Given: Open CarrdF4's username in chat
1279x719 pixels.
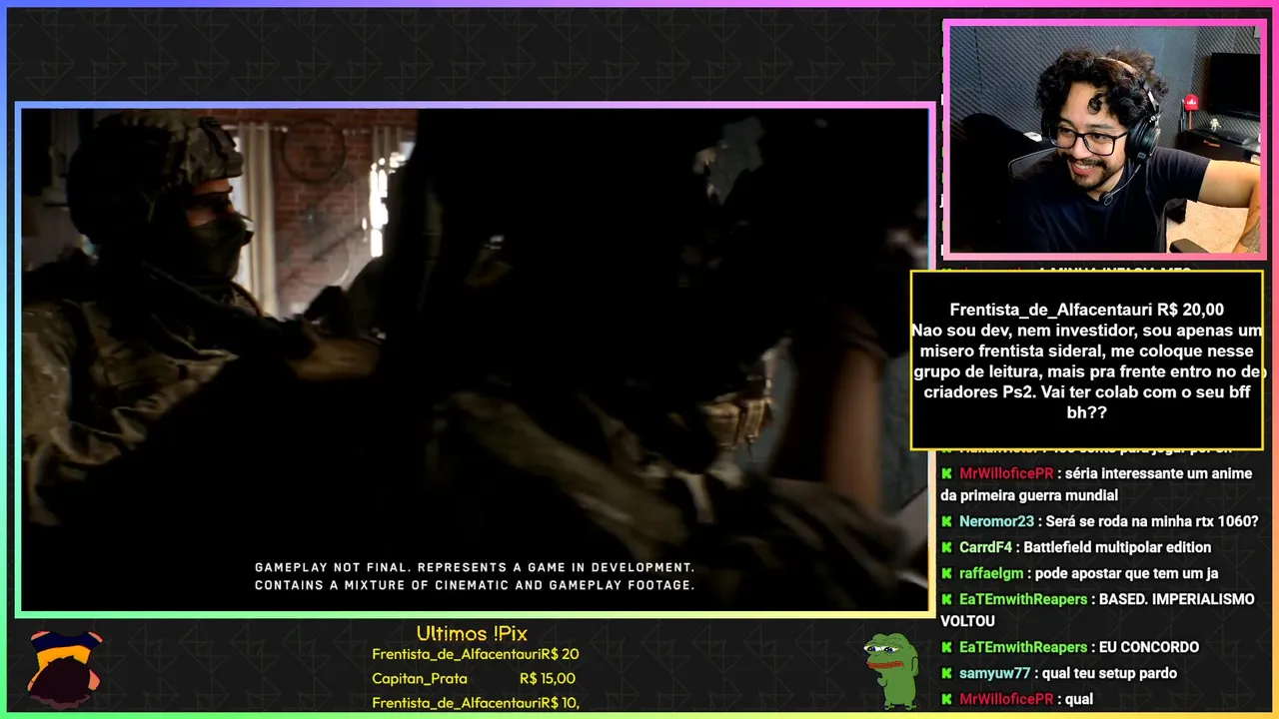Looking at the screenshot, I should pyautogui.click(x=985, y=547).
